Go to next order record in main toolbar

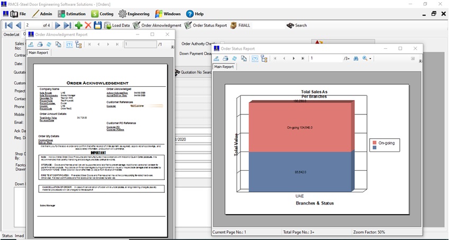58,25
